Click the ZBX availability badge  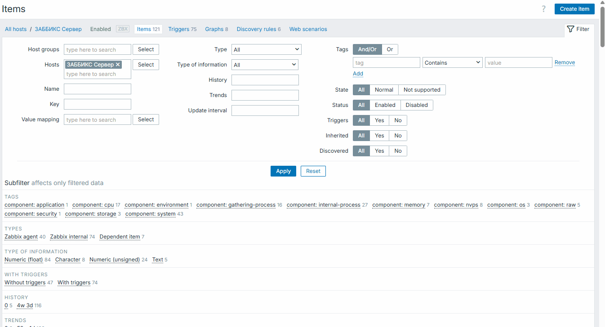tap(122, 29)
